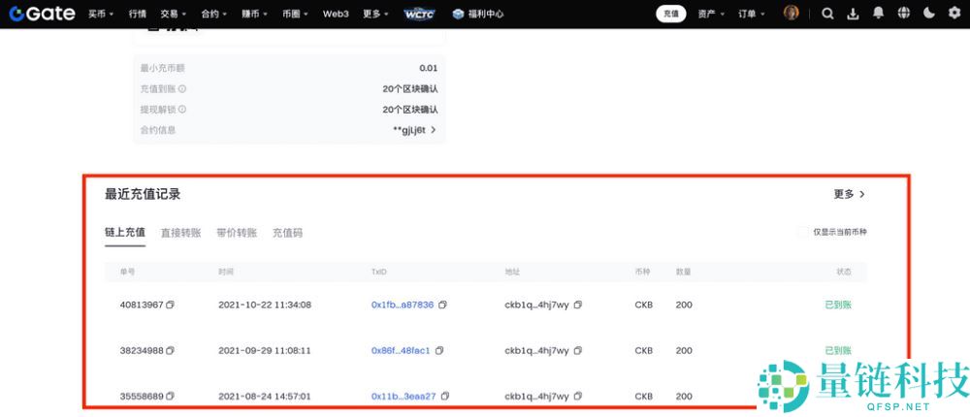
Task: Switch to 零价转账 tab
Action: click(x=237, y=234)
